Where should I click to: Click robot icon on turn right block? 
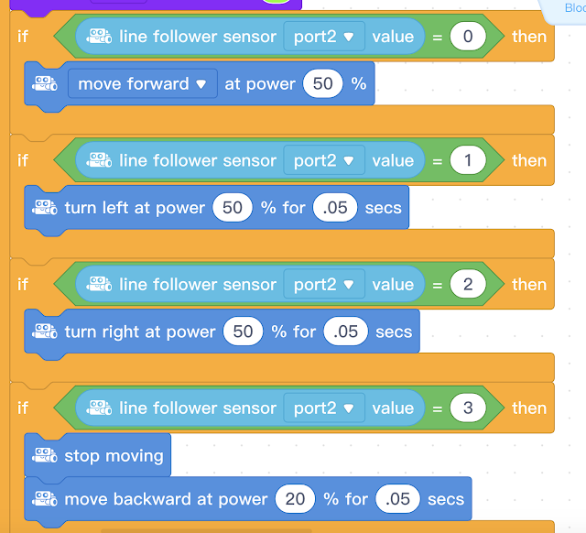45,332
